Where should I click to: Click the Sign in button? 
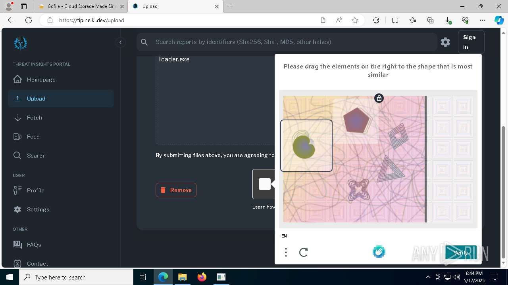[x=471, y=42]
